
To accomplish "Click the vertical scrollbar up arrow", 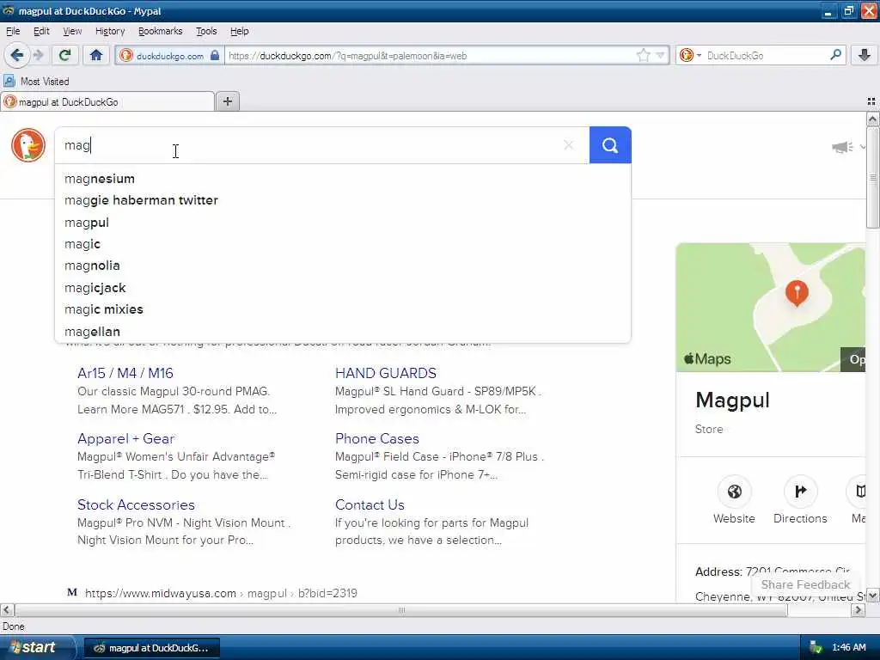I will pos(872,119).
